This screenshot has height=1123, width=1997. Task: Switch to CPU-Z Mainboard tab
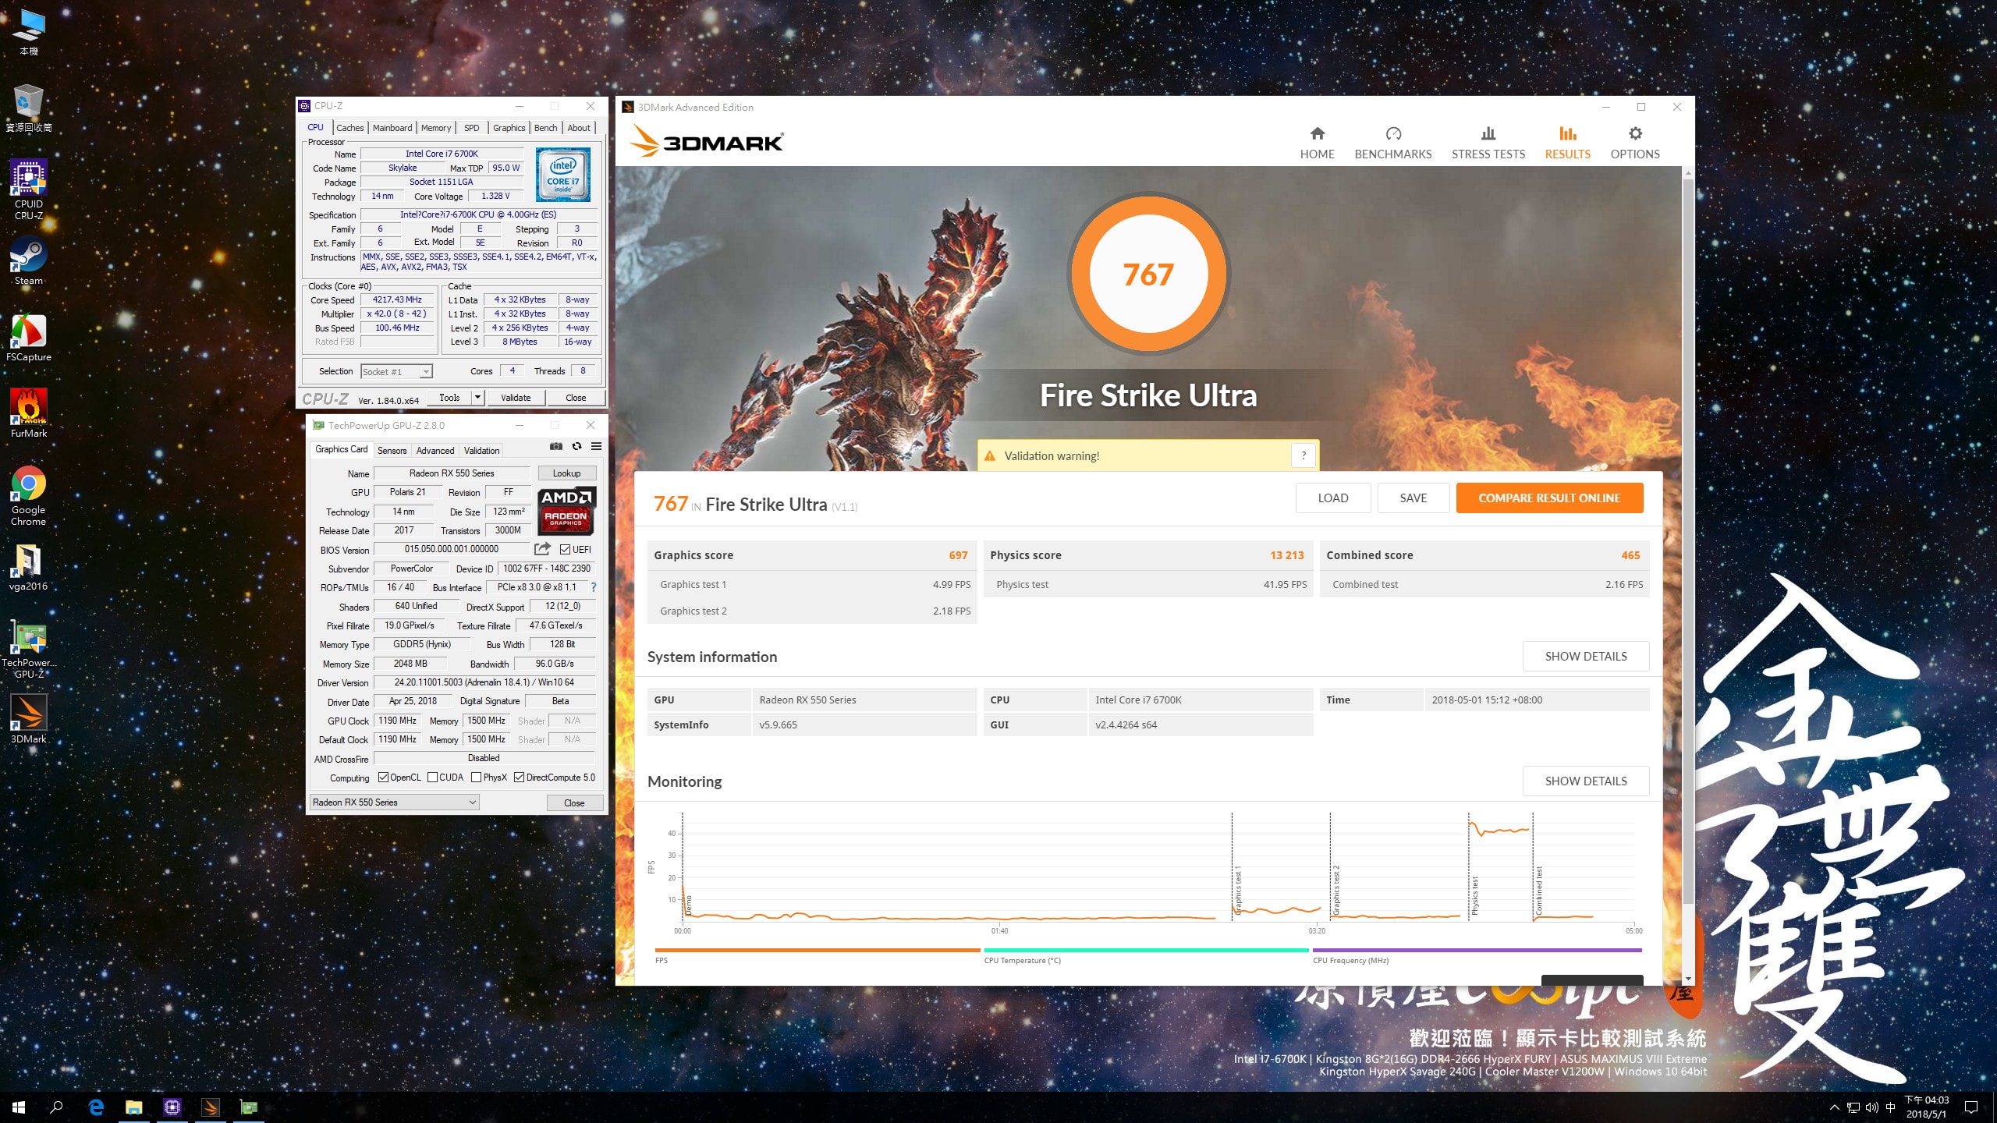392,128
